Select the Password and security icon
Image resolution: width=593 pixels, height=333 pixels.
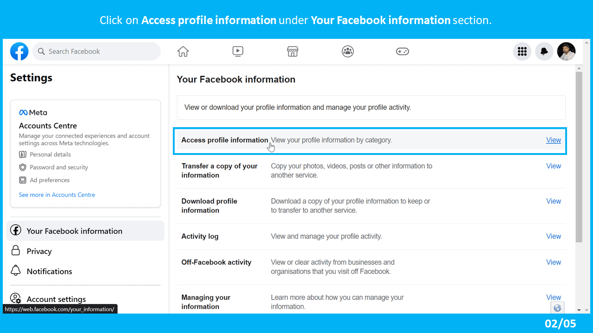click(x=22, y=167)
